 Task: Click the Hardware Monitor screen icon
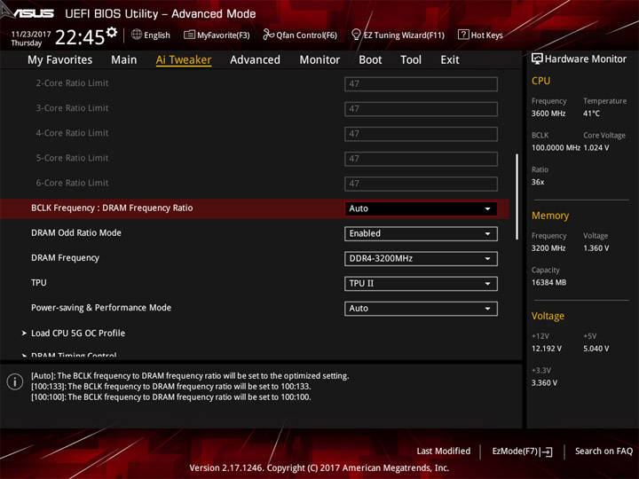[537, 59]
